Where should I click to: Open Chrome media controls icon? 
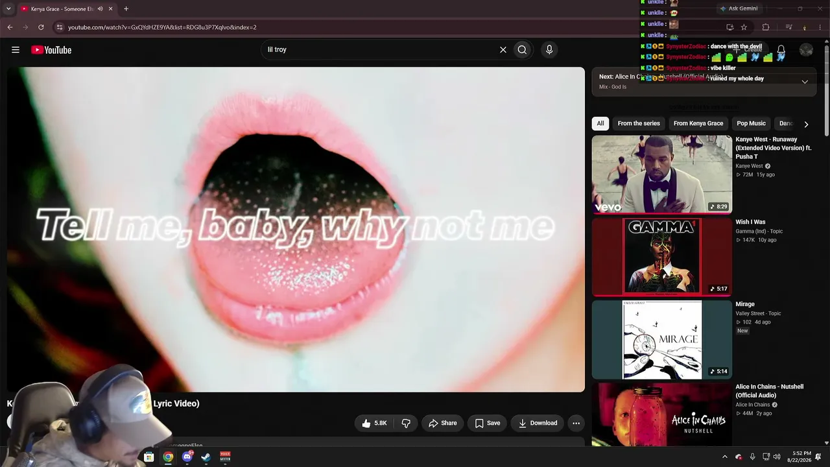click(x=788, y=27)
